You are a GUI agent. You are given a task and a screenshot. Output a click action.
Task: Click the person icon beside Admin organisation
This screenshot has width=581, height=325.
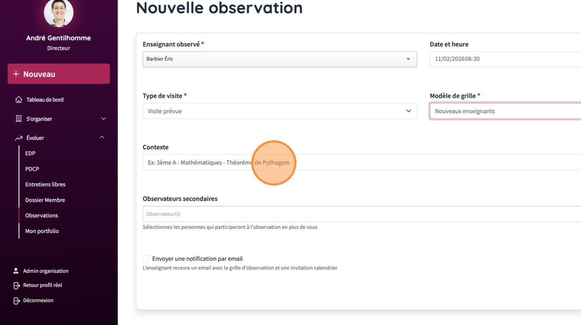(x=16, y=271)
